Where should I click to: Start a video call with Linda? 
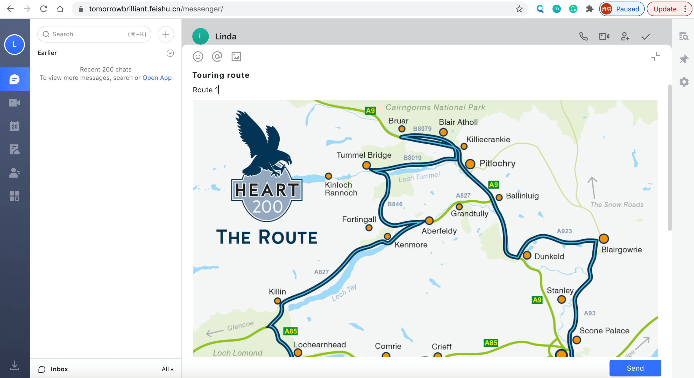(x=604, y=36)
